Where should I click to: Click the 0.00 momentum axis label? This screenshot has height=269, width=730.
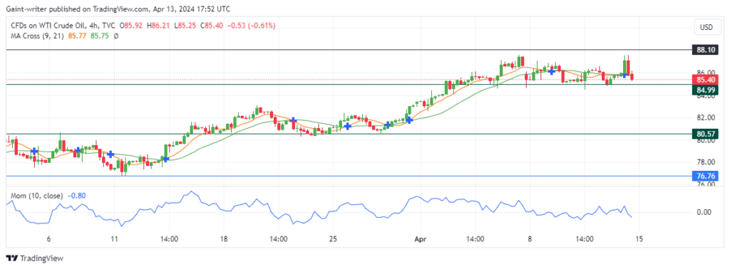pos(703,212)
